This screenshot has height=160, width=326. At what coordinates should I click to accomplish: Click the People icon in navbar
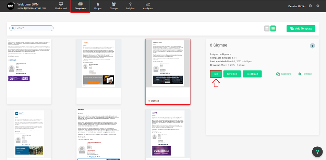[98, 4]
